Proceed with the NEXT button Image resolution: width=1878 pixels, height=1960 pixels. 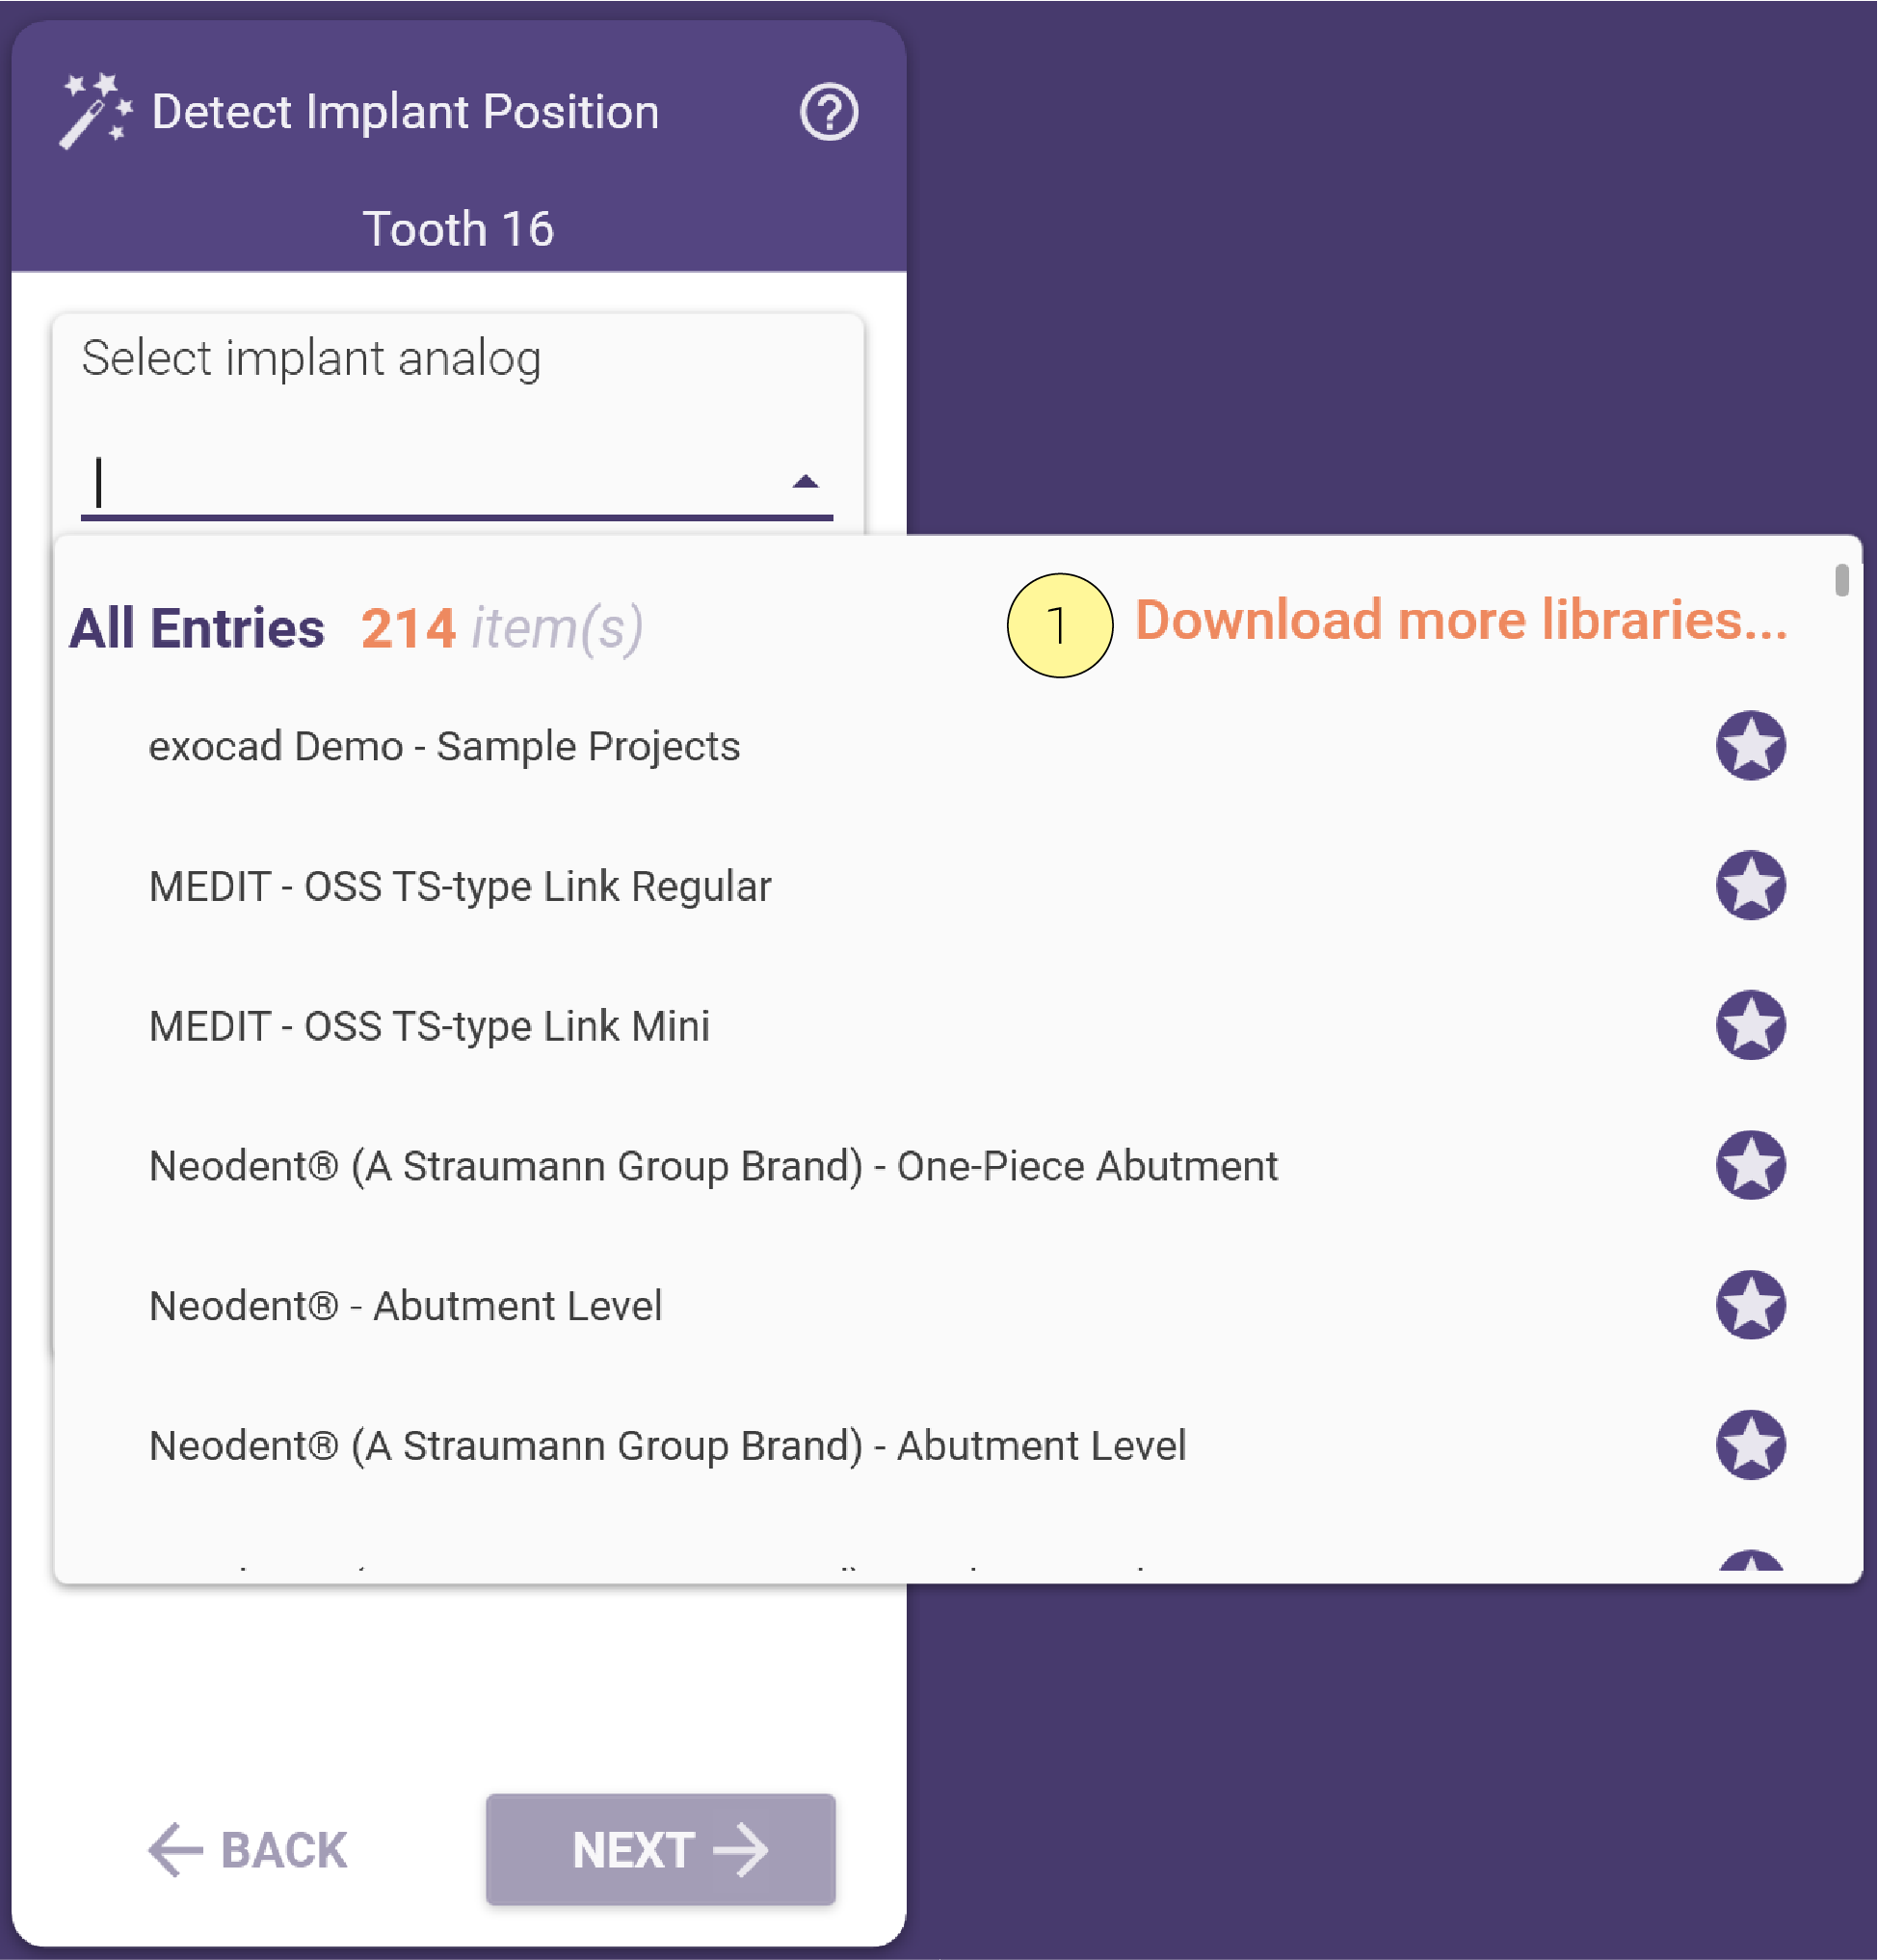(x=661, y=1850)
